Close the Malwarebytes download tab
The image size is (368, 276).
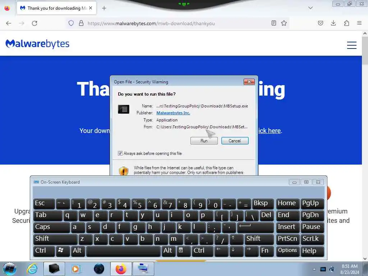pos(91,8)
